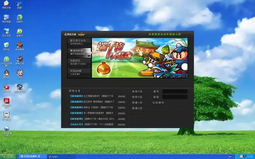Select the 赛龙舟吃粽子 banner tab
This screenshot has width=255, height=159.
(79, 52)
